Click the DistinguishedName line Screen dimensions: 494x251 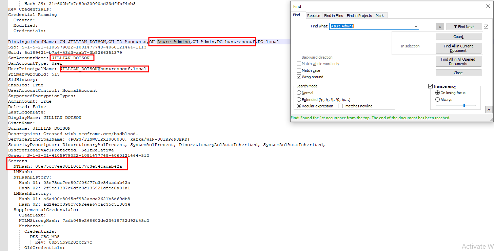144,42
